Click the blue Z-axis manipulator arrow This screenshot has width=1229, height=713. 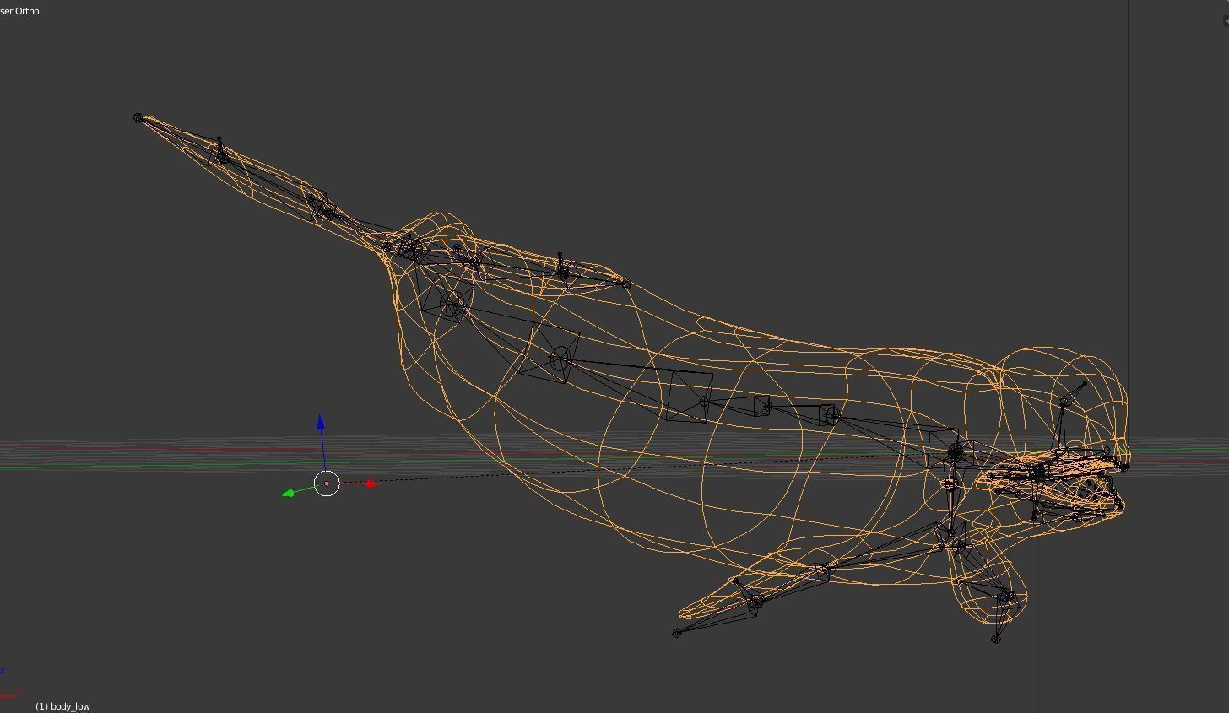321,422
